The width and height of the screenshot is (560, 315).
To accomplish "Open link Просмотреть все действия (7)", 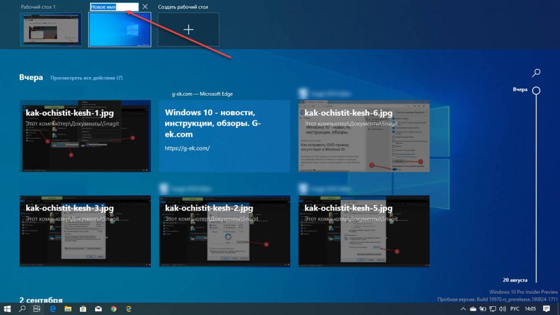I will pyautogui.click(x=86, y=78).
